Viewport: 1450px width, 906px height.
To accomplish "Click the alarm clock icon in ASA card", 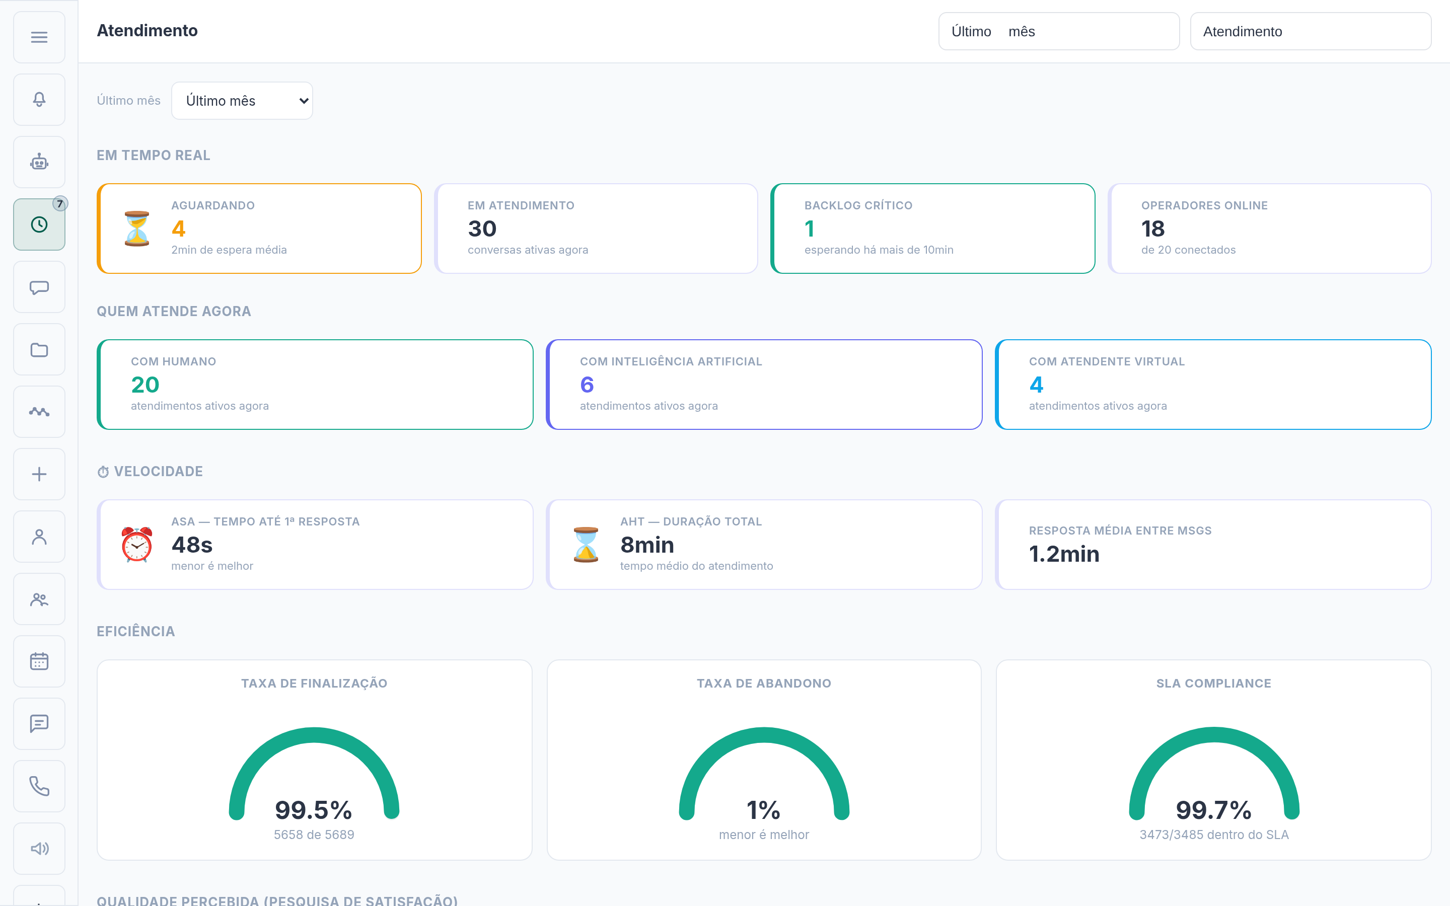I will point(136,544).
